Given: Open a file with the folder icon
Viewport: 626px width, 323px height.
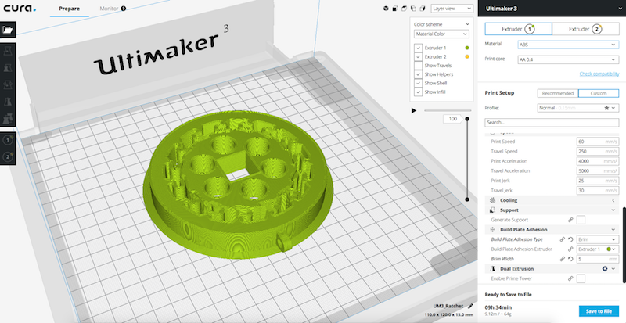Looking at the screenshot, I should 8,30.
